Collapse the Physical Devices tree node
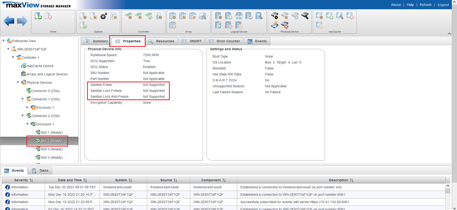Image resolution: width=457 pixels, height=210 pixels. (18, 82)
